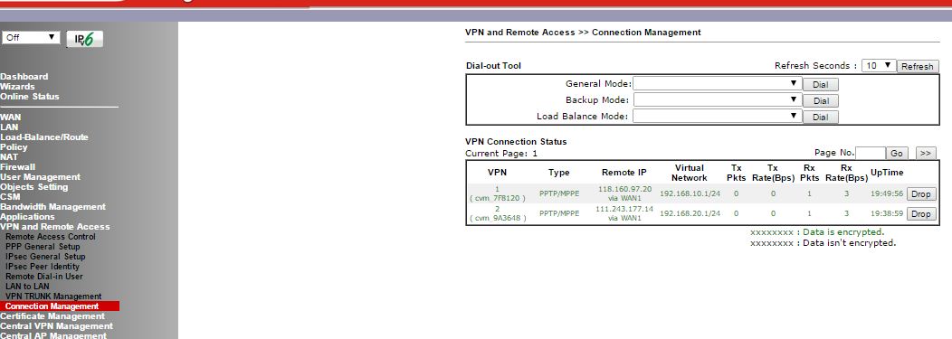Open the Refresh Seconds dropdown

[x=879, y=65]
